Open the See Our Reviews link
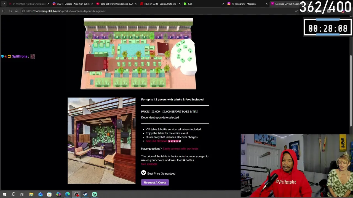This screenshot has height=198, width=353. (x=156, y=141)
